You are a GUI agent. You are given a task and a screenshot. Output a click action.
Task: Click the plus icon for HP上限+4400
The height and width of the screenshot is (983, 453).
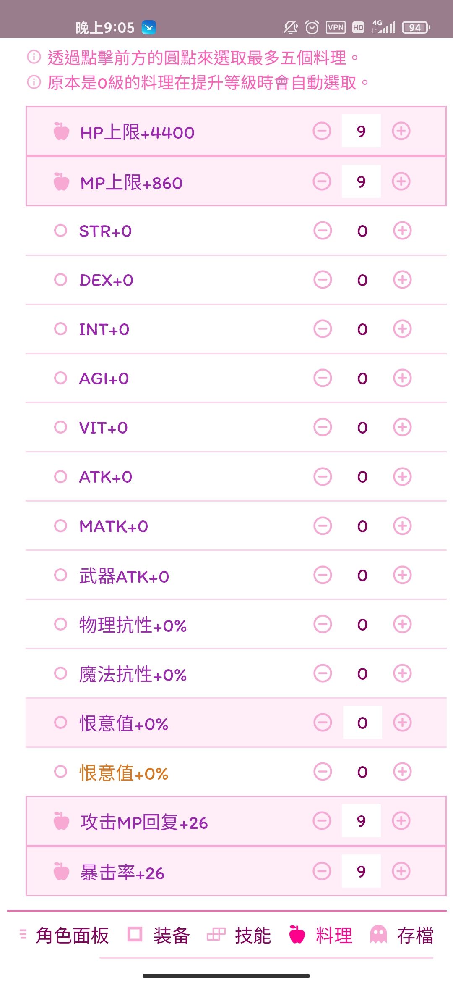coord(401,131)
